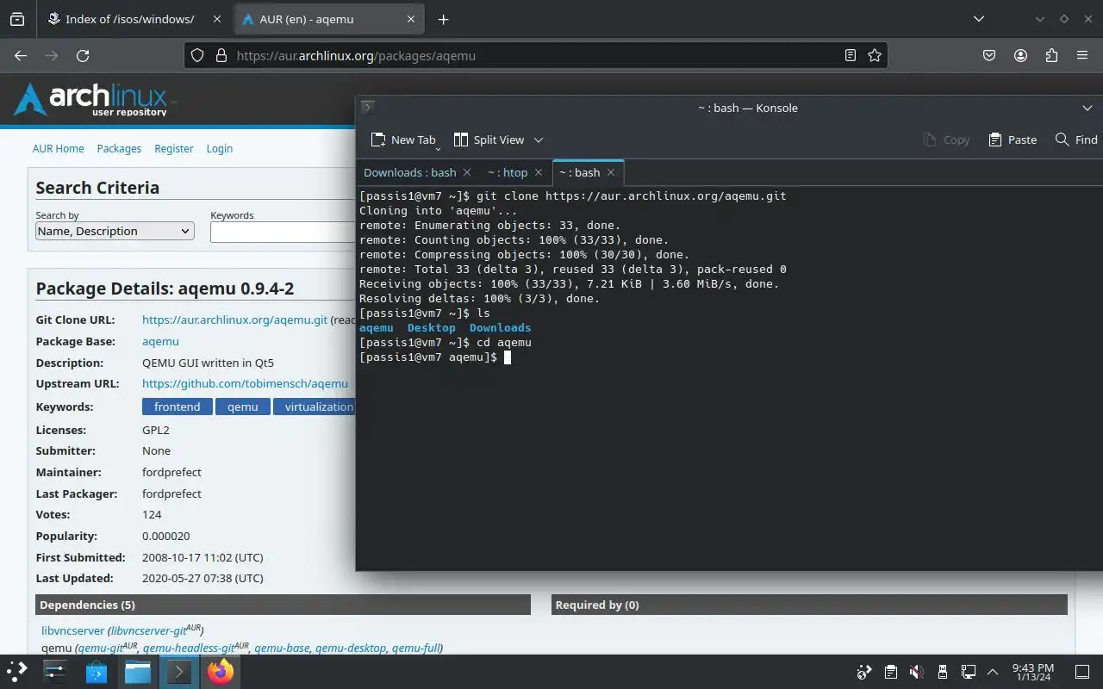Reload the AUR page in Firefox
Viewport: 1103px width, 689px height.
click(83, 55)
